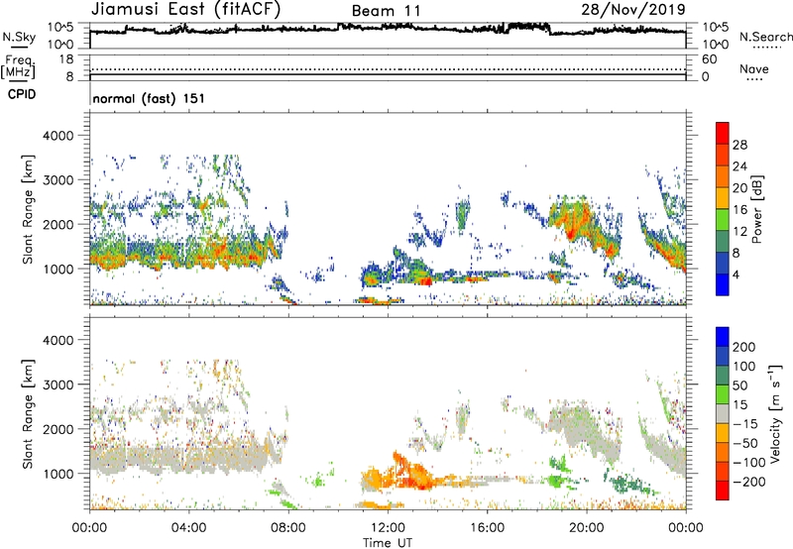Click the "200" label on Velocity colorbar

[x=744, y=347]
